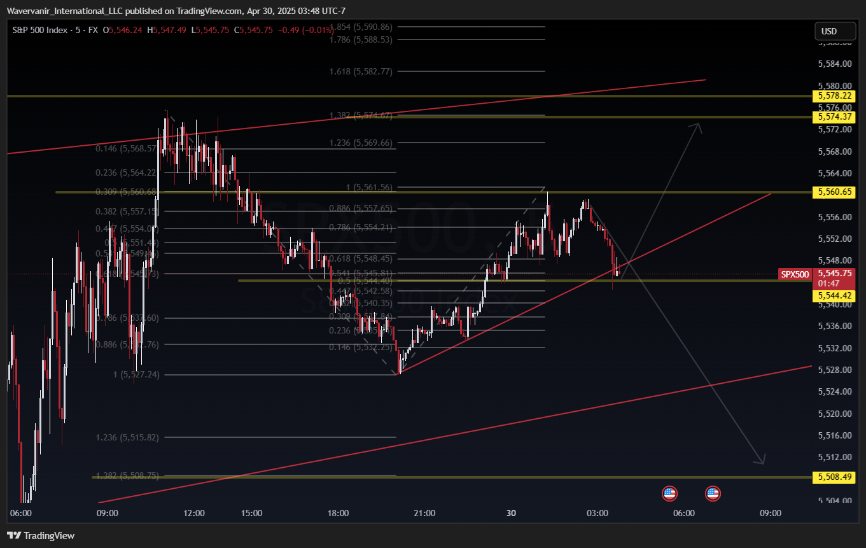
Task: Click the S&P 500 Index symbol title
Action: pos(41,30)
